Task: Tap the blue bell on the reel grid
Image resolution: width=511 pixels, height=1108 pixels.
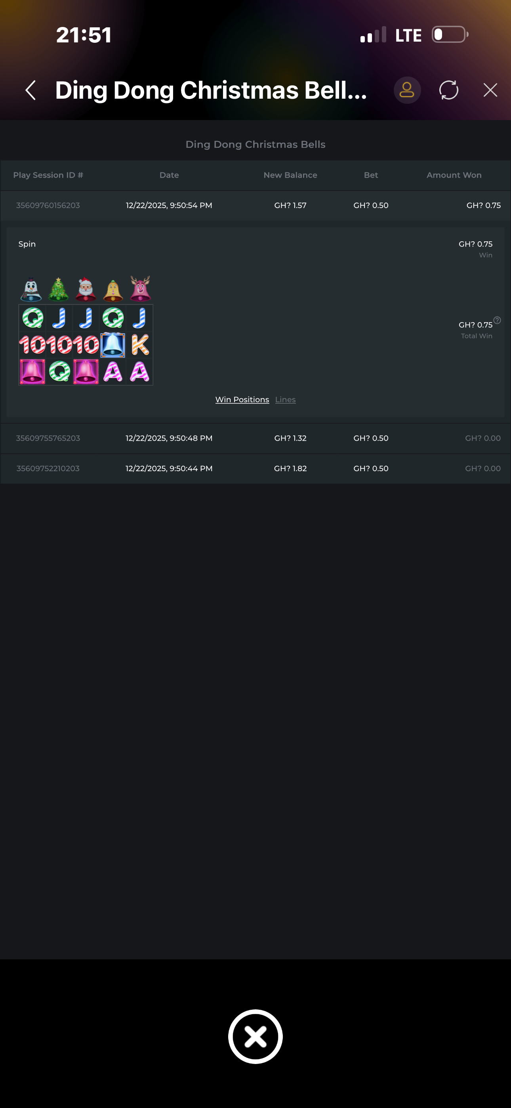Action: pyautogui.click(x=112, y=345)
